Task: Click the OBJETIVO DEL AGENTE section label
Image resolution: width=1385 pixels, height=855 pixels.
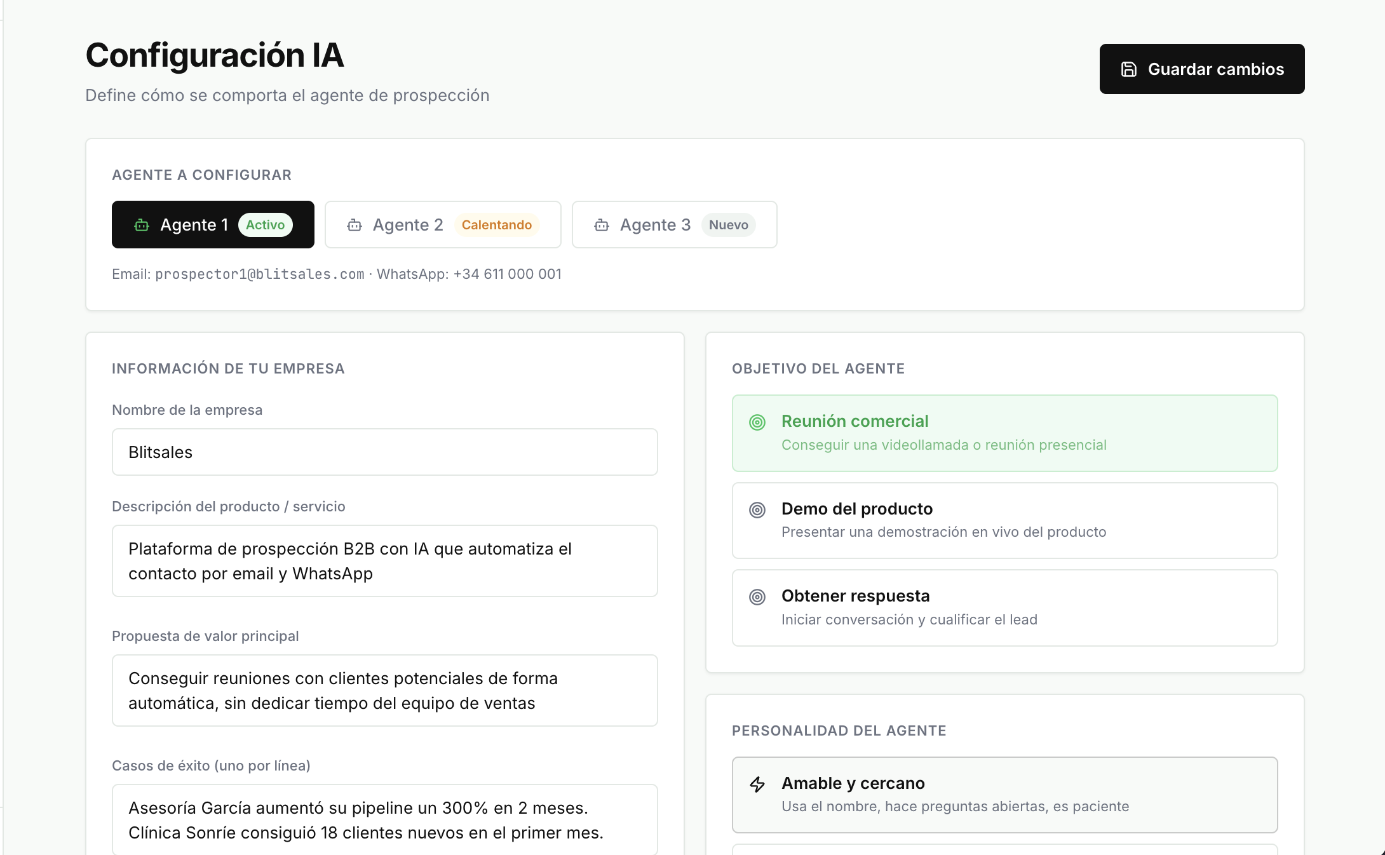Action: pyautogui.click(x=818, y=369)
